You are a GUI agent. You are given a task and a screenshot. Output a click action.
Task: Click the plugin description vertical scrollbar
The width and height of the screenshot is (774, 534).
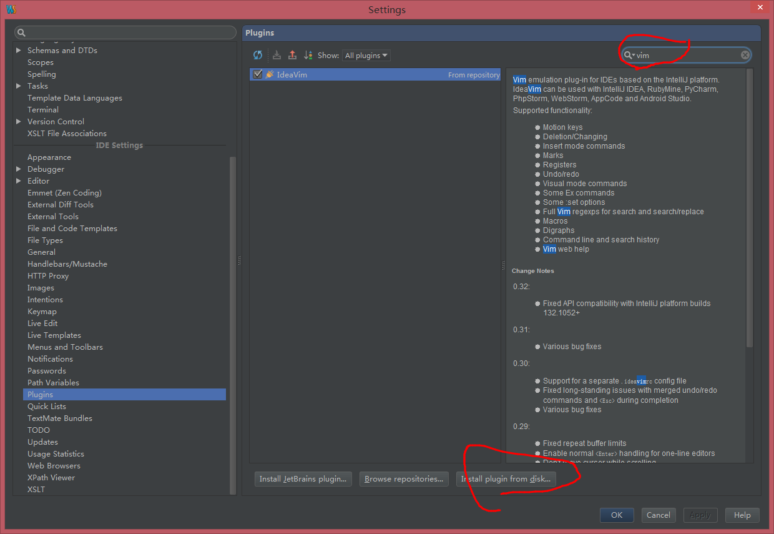(750, 208)
